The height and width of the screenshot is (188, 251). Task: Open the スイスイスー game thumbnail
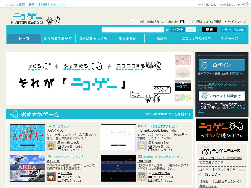tap(28, 137)
